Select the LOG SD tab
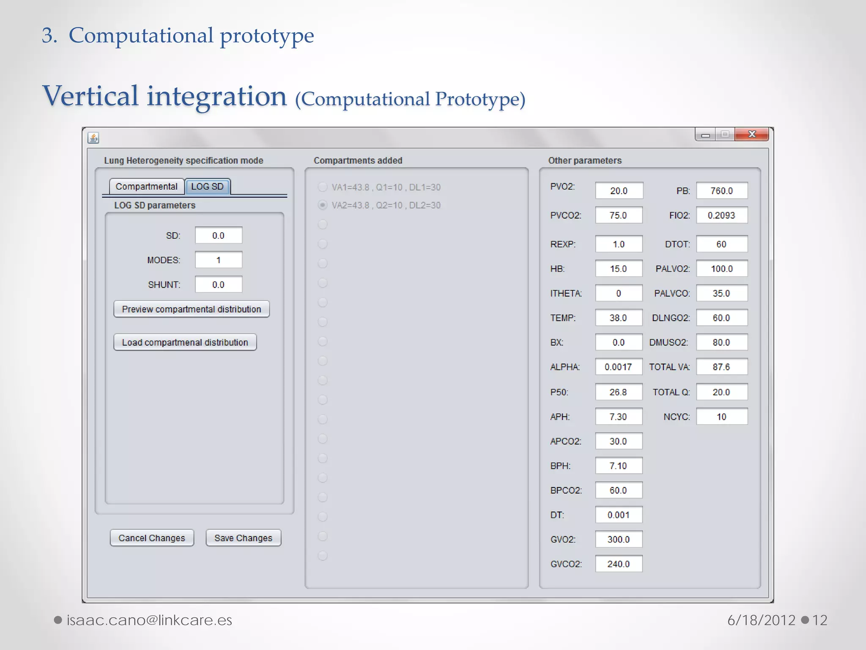 pos(207,187)
